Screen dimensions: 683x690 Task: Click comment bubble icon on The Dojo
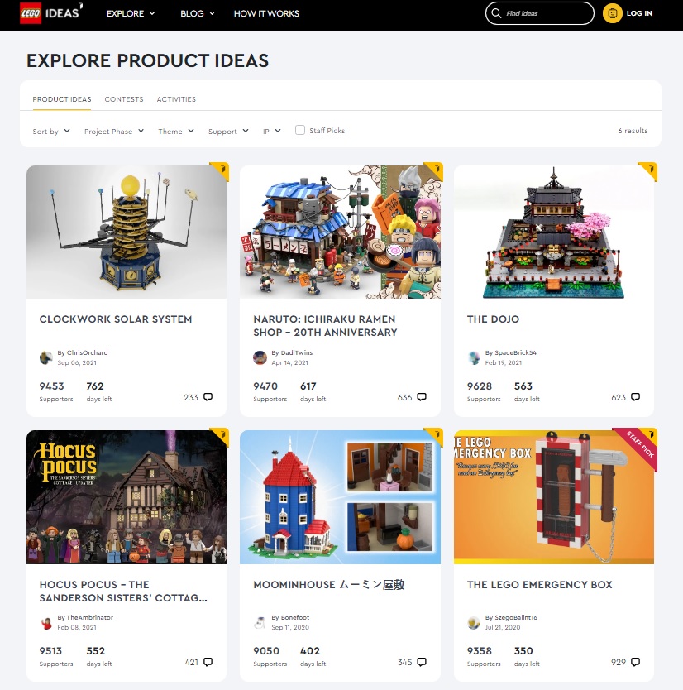click(x=636, y=397)
